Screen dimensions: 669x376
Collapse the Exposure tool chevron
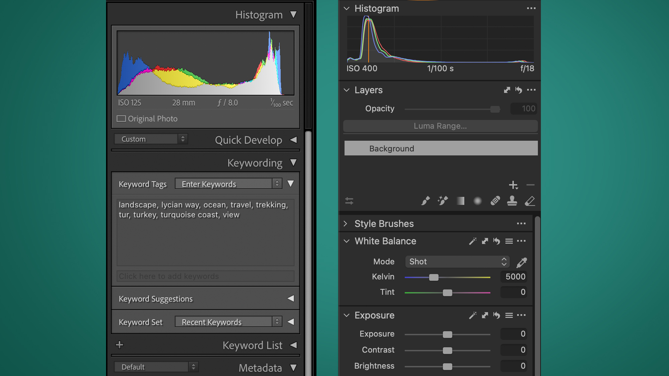347,315
